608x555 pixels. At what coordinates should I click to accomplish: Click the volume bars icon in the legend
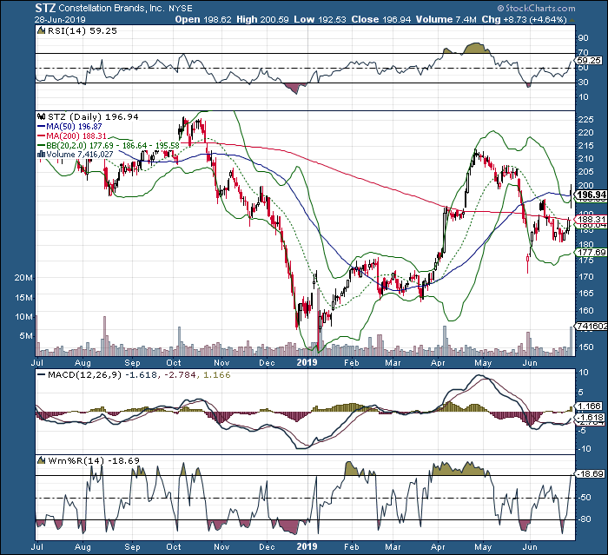[x=41, y=155]
